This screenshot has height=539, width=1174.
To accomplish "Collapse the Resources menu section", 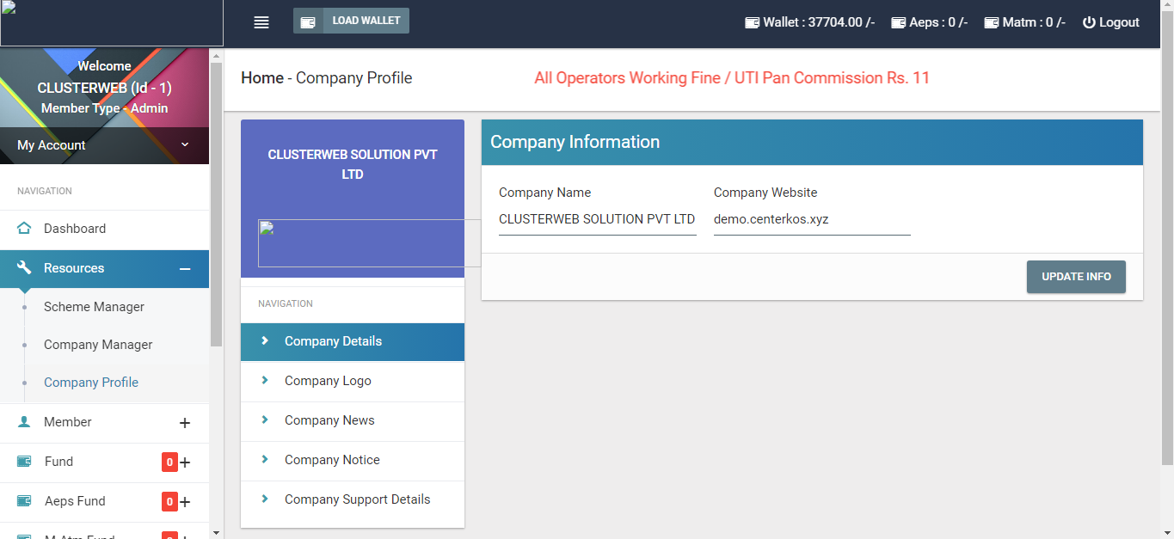I will (x=184, y=269).
